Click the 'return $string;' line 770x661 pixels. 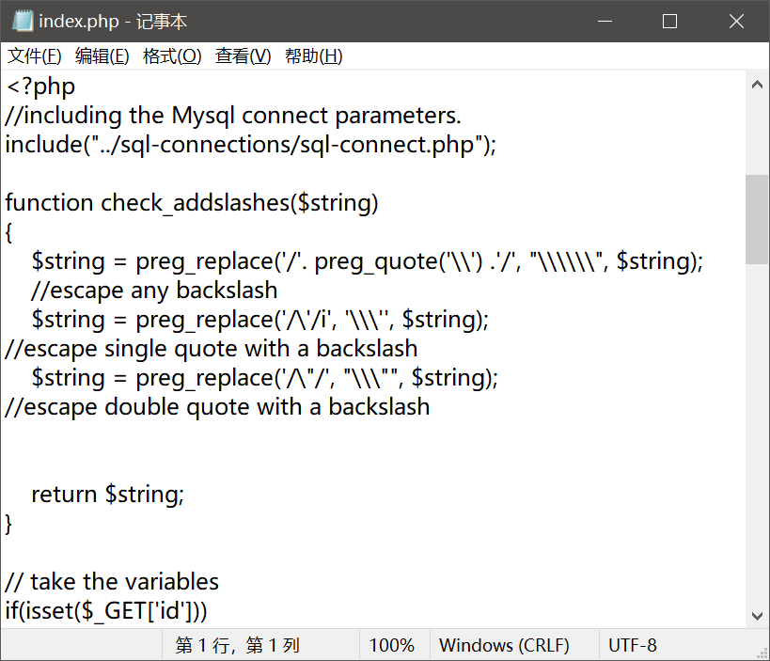(108, 494)
